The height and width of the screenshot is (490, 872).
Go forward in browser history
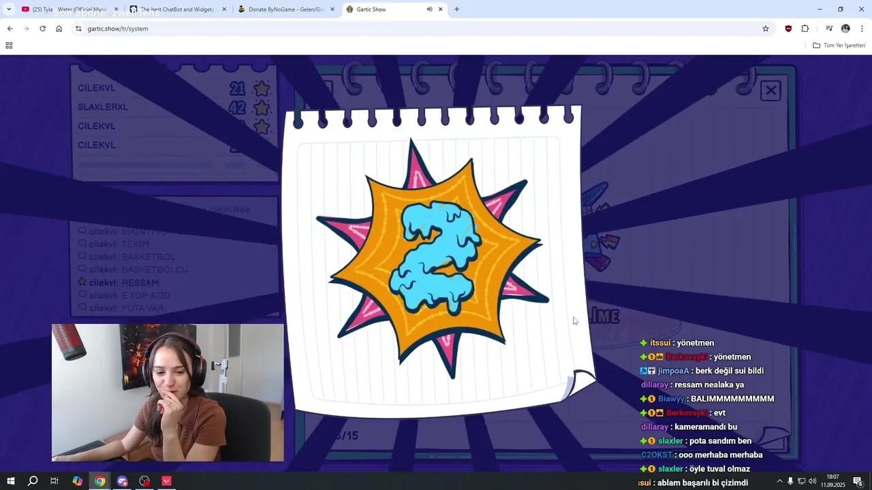pyautogui.click(x=26, y=29)
